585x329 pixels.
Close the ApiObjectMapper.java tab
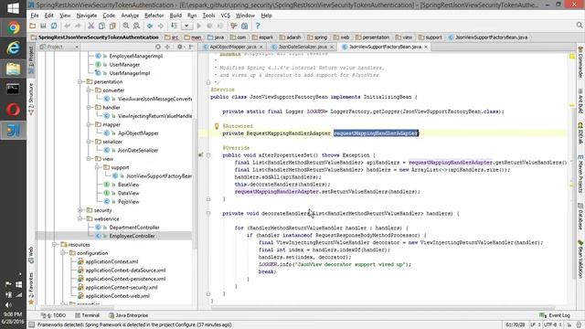(x=261, y=47)
